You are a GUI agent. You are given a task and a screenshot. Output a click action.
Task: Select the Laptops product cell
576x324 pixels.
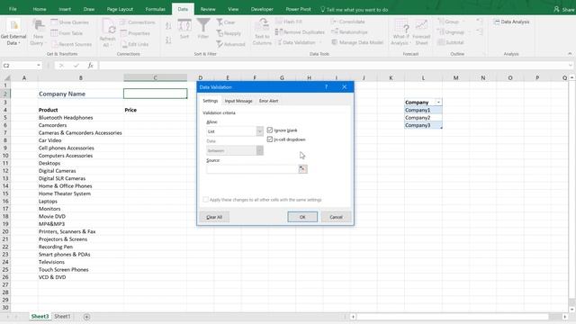pos(80,202)
